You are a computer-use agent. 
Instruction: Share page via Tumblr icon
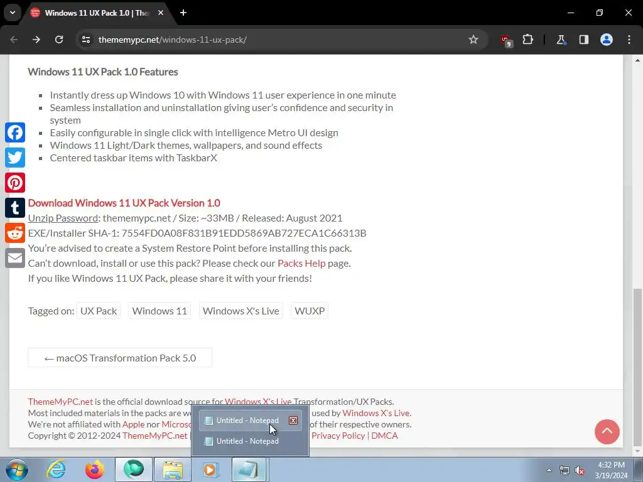tap(15, 208)
